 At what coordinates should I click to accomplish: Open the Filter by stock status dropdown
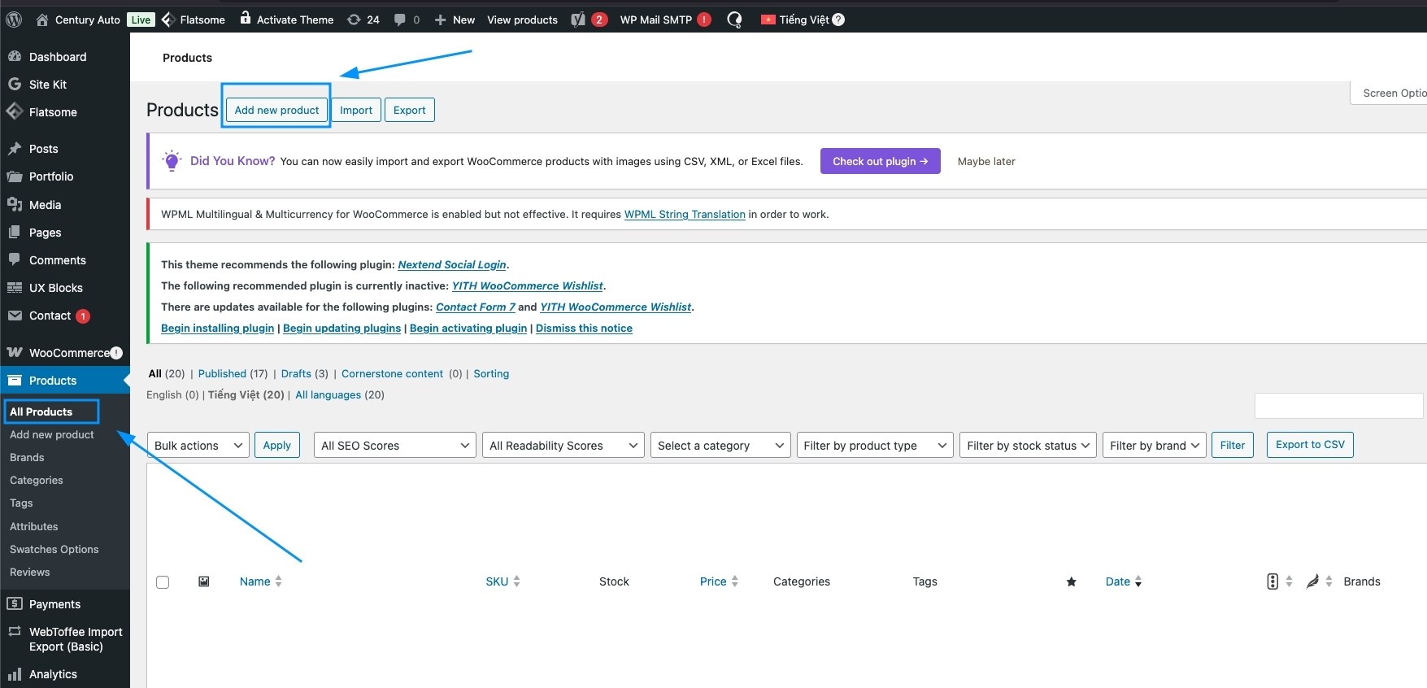[x=1027, y=446]
